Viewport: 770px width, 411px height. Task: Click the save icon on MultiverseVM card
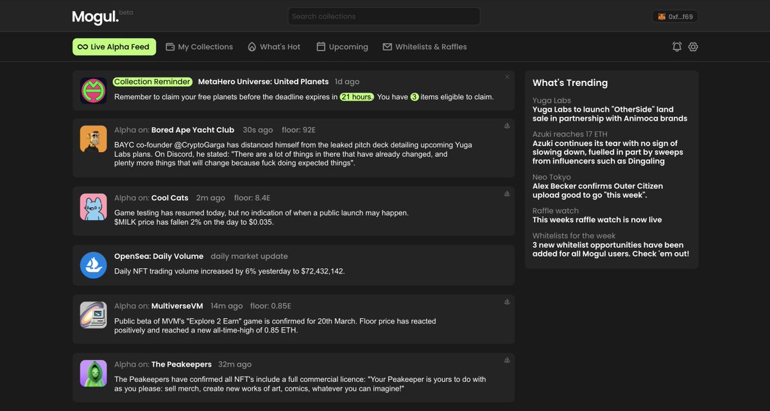tap(507, 302)
